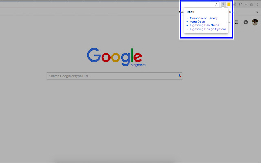
Task: Bookmark this page with the star icon
Action: pos(216,4)
